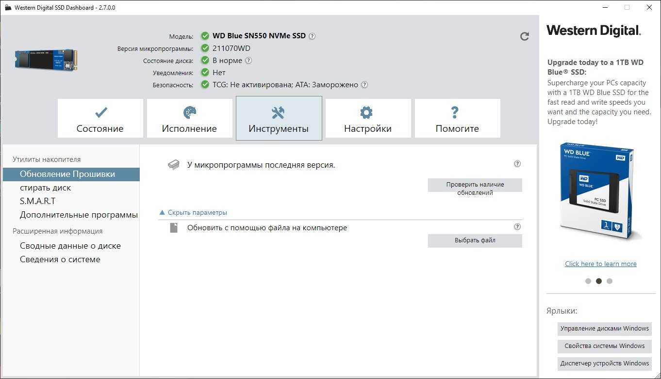Click the help icon for update from file
The height and width of the screenshot is (379, 661).
(517, 226)
